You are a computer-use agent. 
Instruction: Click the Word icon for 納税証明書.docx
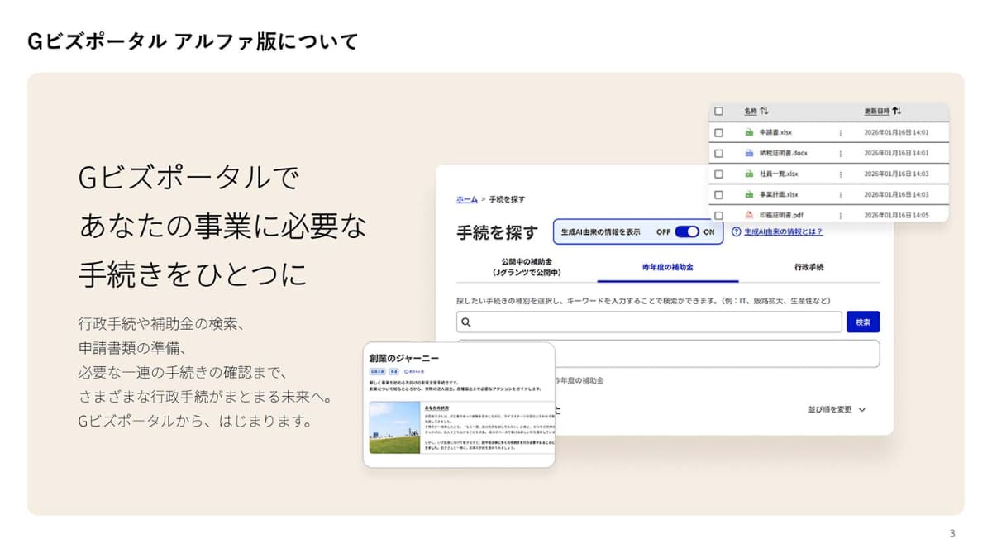click(x=749, y=153)
